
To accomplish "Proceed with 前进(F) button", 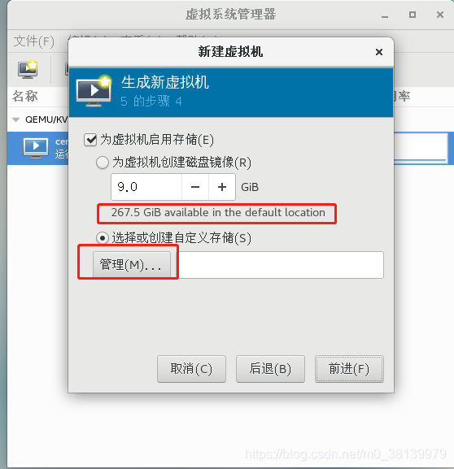I will (349, 369).
